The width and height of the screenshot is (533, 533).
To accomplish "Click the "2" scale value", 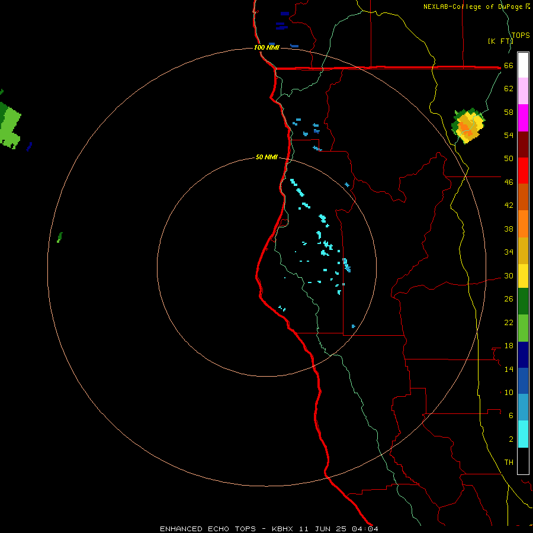I will pyautogui.click(x=511, y=439).
